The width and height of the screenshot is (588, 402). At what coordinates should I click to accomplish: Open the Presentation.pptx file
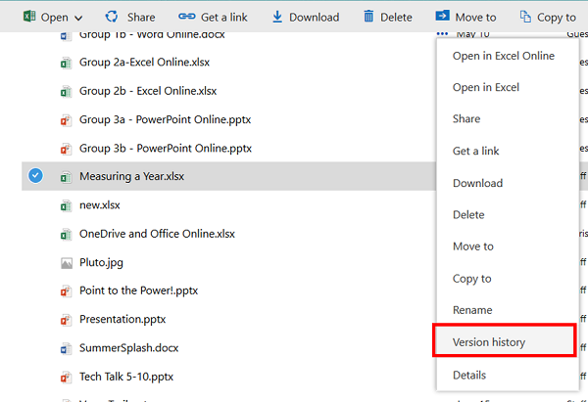click(x=122, y=319)
